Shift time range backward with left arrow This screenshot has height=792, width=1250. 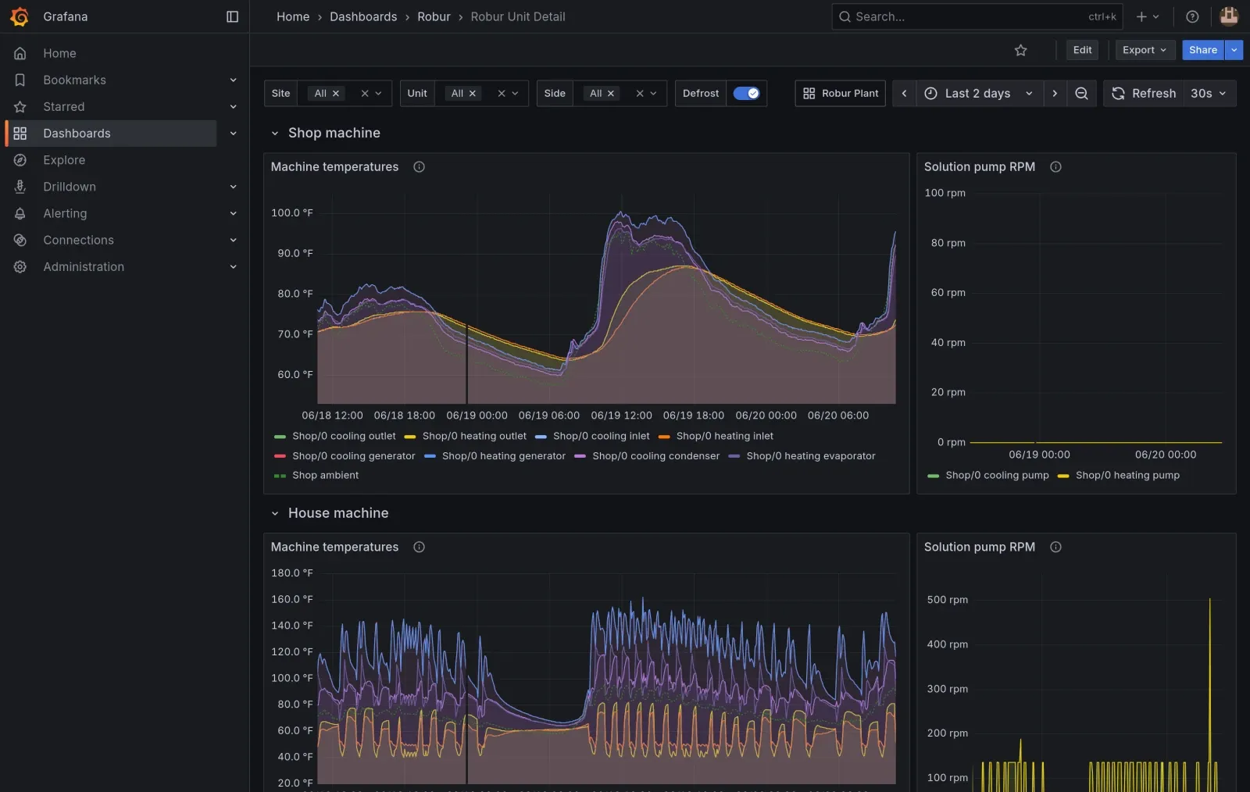[904, 93]
